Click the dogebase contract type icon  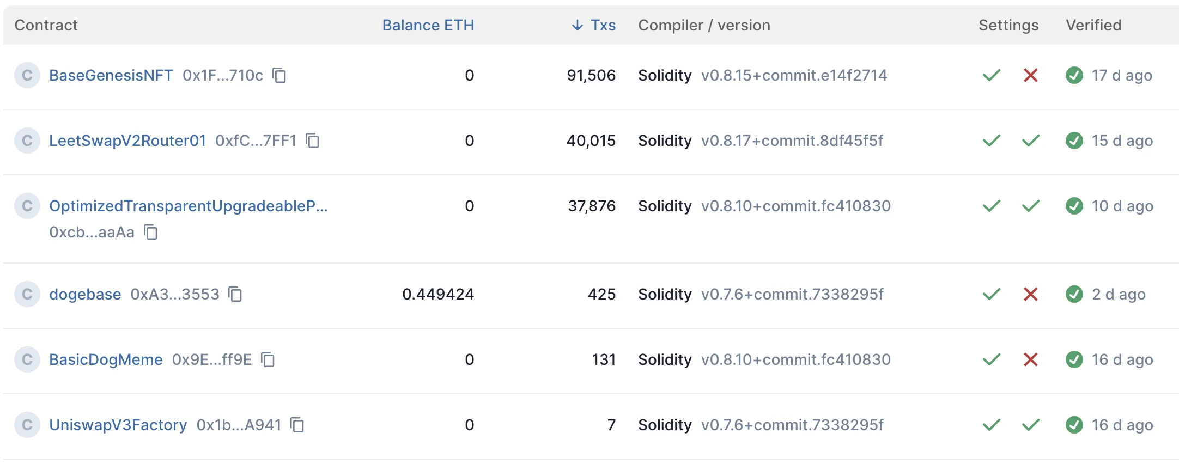27,294
